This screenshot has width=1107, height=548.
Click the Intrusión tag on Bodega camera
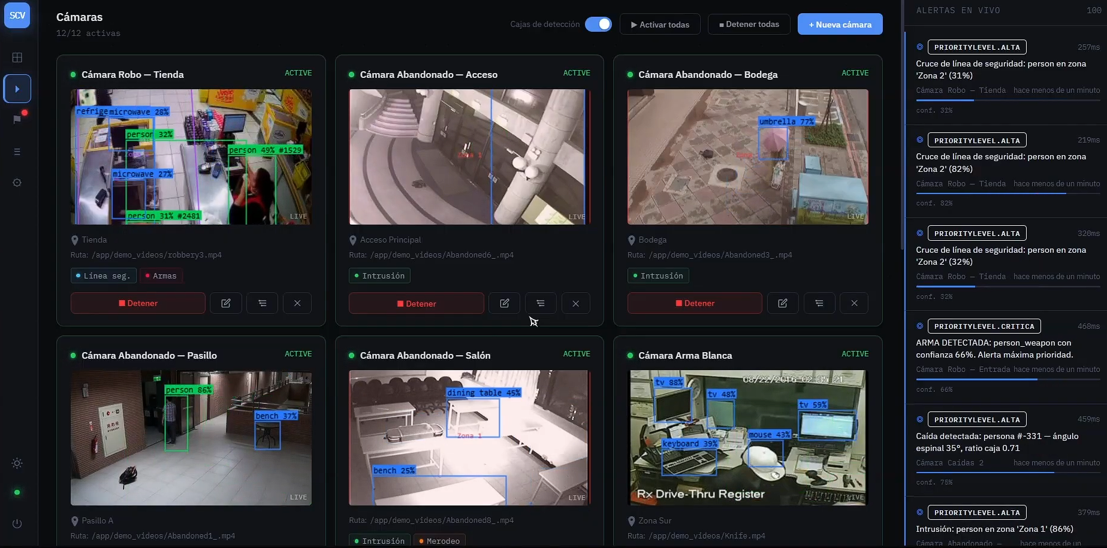click(658, 275)
